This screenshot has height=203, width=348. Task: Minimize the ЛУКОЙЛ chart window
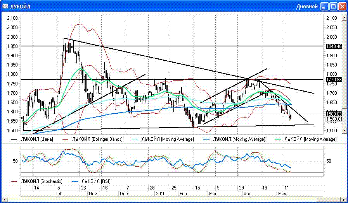pyautogui.click(x=325, y=7)
